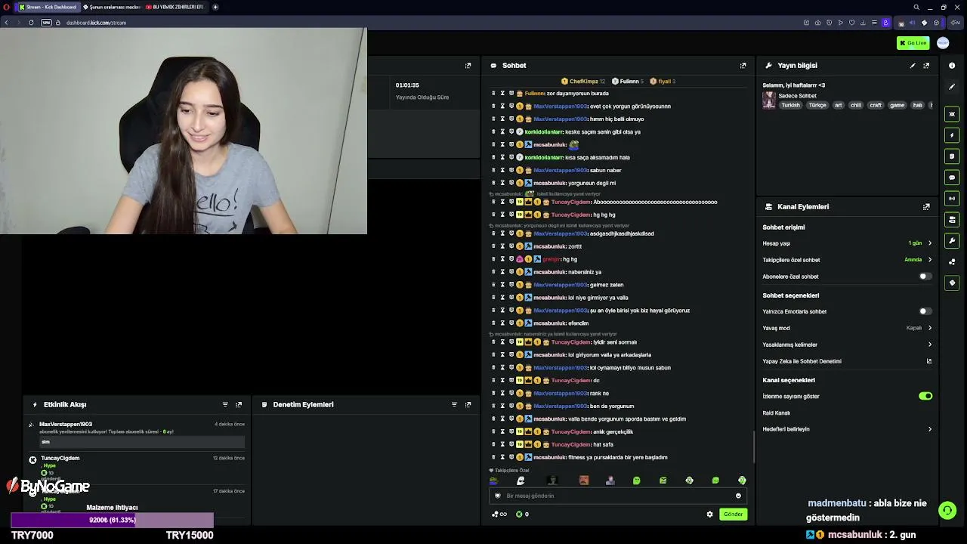The height and width of the screenshot is (544, 967).
Task: Reload the page with the refresh icon
Action: (x=31, y=23)
